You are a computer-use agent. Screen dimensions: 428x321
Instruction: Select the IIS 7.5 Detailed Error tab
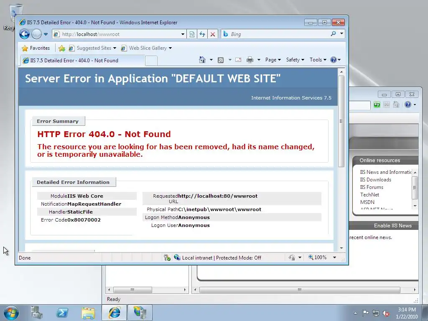[82, 61]
